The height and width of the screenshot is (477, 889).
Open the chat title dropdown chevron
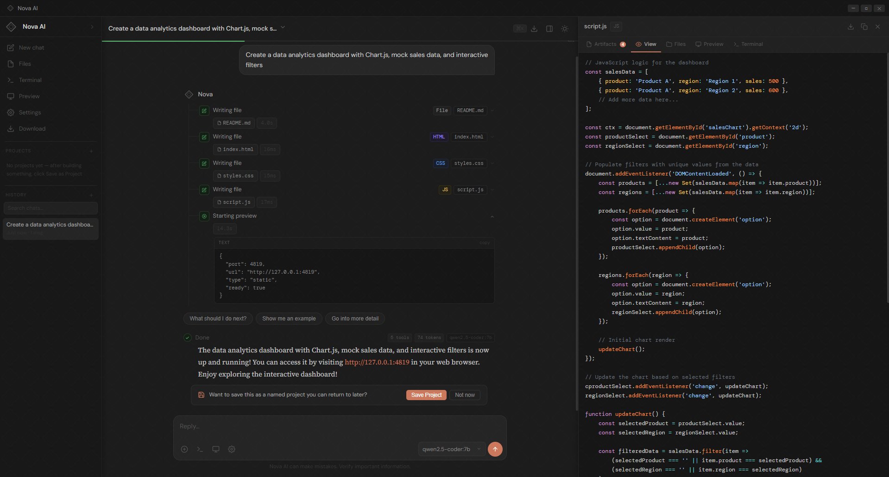tap(283, 27)
